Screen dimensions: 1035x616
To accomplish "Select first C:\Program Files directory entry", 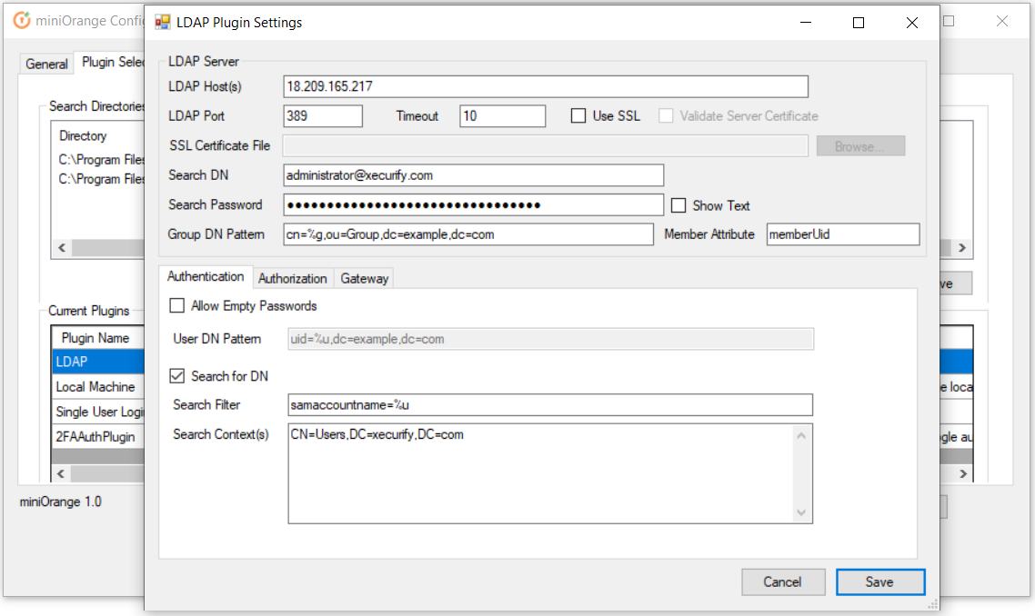I will coord(101,160).
